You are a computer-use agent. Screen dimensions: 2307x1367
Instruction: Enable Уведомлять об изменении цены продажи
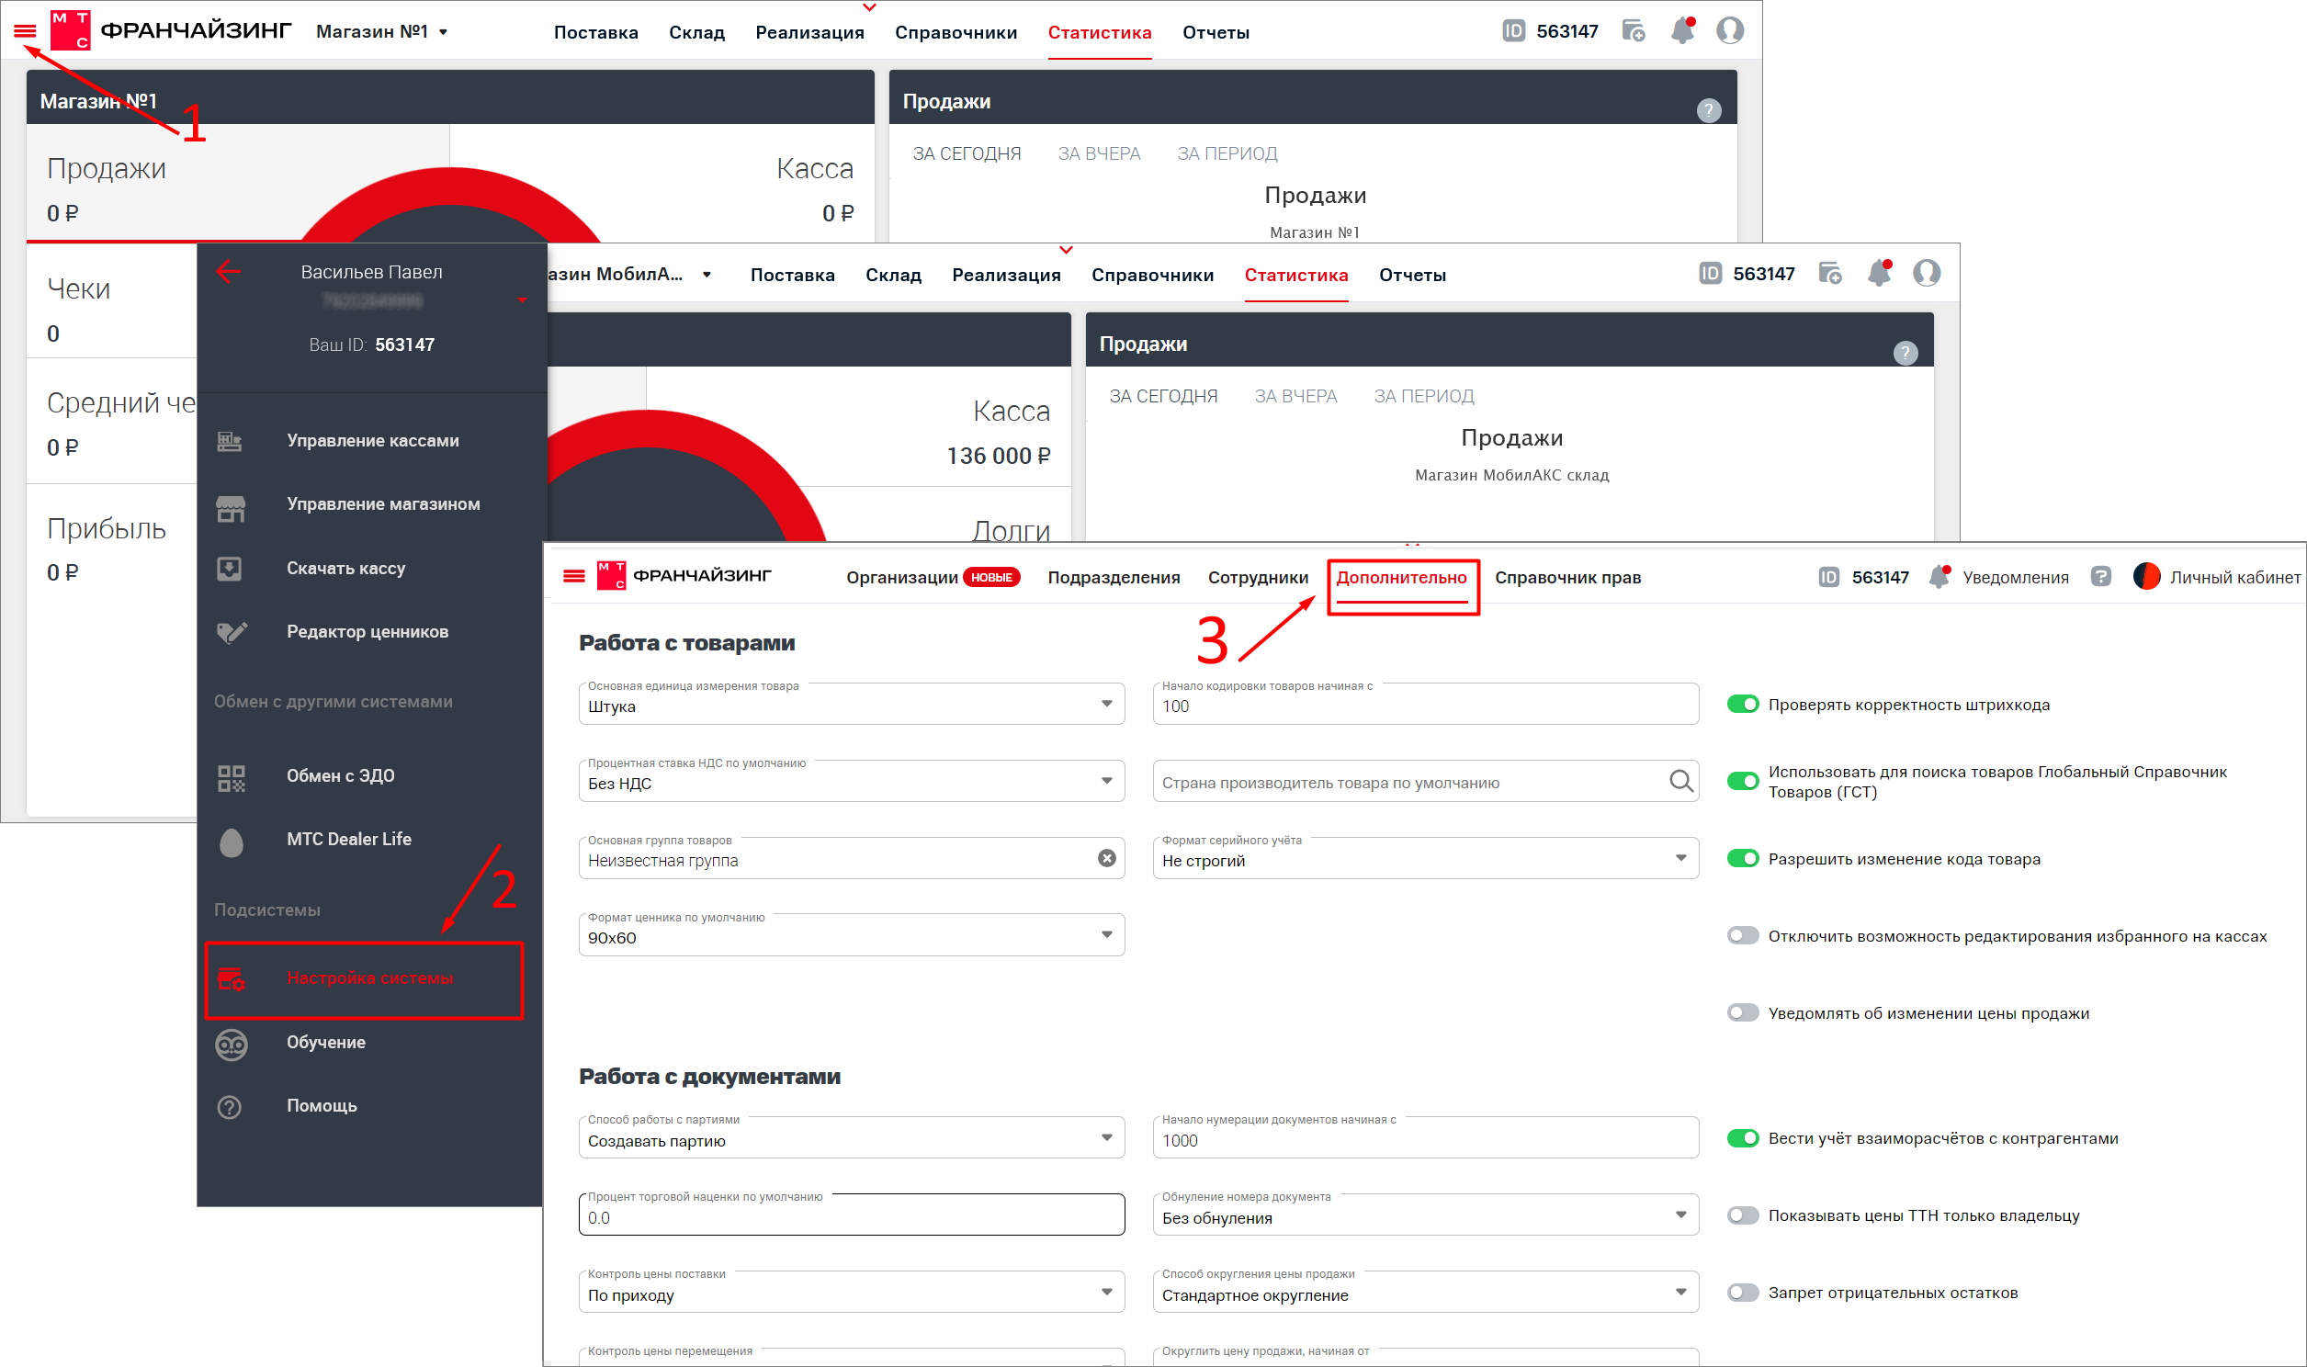1743,1012
